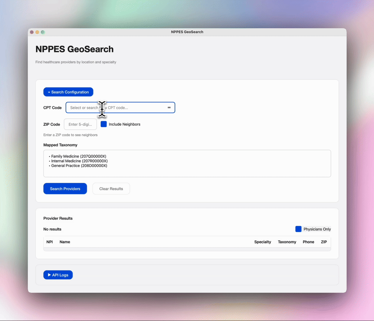
Task: Click the Search Providers button
Action: click(x=65, y=188)
